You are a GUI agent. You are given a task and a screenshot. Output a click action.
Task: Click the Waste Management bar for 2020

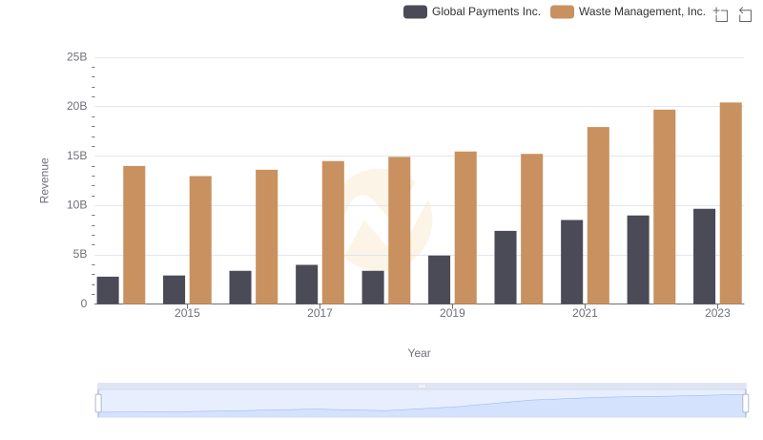pos(532,229)
